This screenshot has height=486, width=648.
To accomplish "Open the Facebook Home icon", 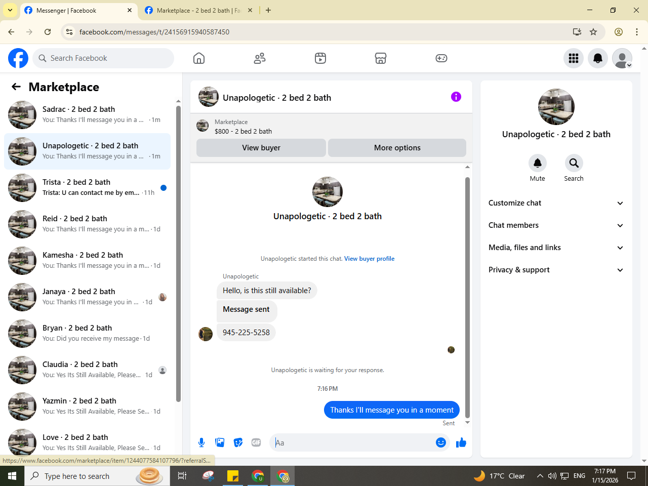I will point(199,58).
